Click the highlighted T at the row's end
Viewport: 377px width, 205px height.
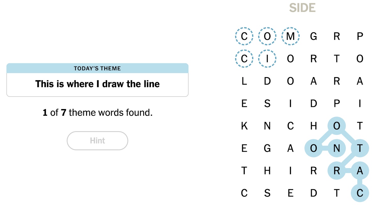(x=359, y=148)
